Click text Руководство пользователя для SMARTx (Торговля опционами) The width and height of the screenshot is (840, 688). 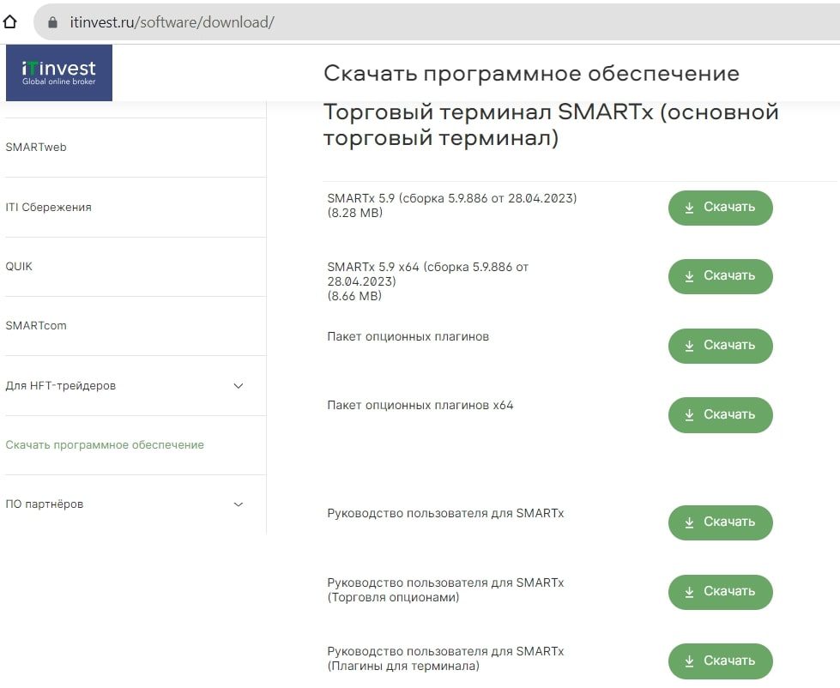coord(445,590)
